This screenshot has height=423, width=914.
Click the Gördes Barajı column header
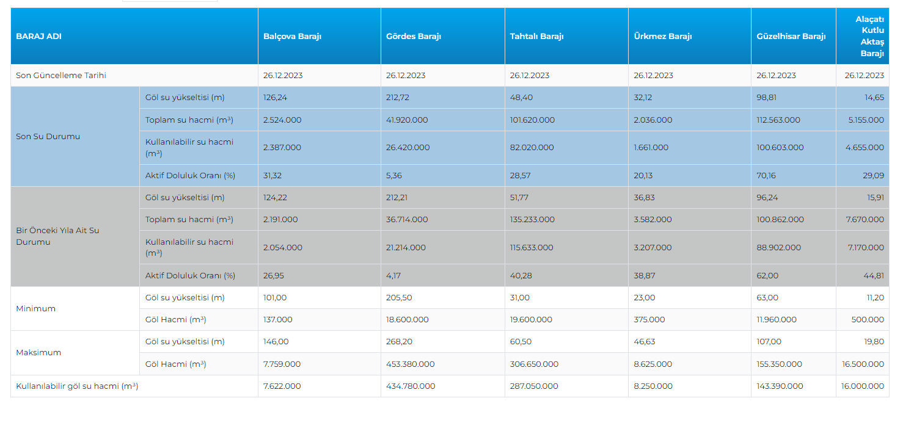(x=413, y=36)
